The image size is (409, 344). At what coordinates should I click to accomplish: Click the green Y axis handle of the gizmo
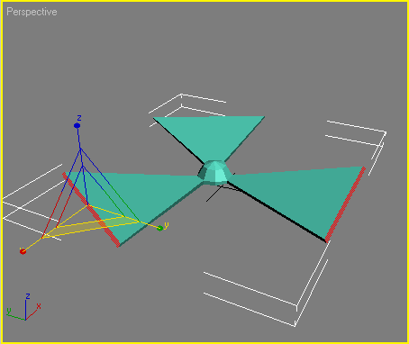(x=160, y=229)
